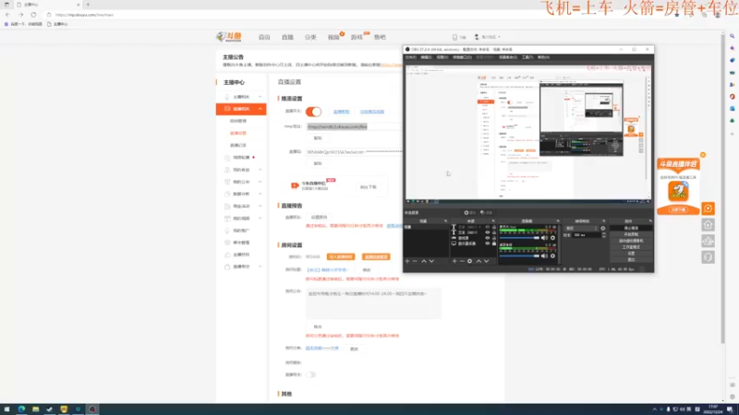
Task: Move the source up in OBS Sources panel
Action: click(479, 261)
